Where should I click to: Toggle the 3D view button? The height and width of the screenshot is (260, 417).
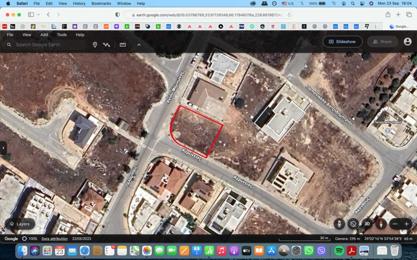[x=367, y=224]
